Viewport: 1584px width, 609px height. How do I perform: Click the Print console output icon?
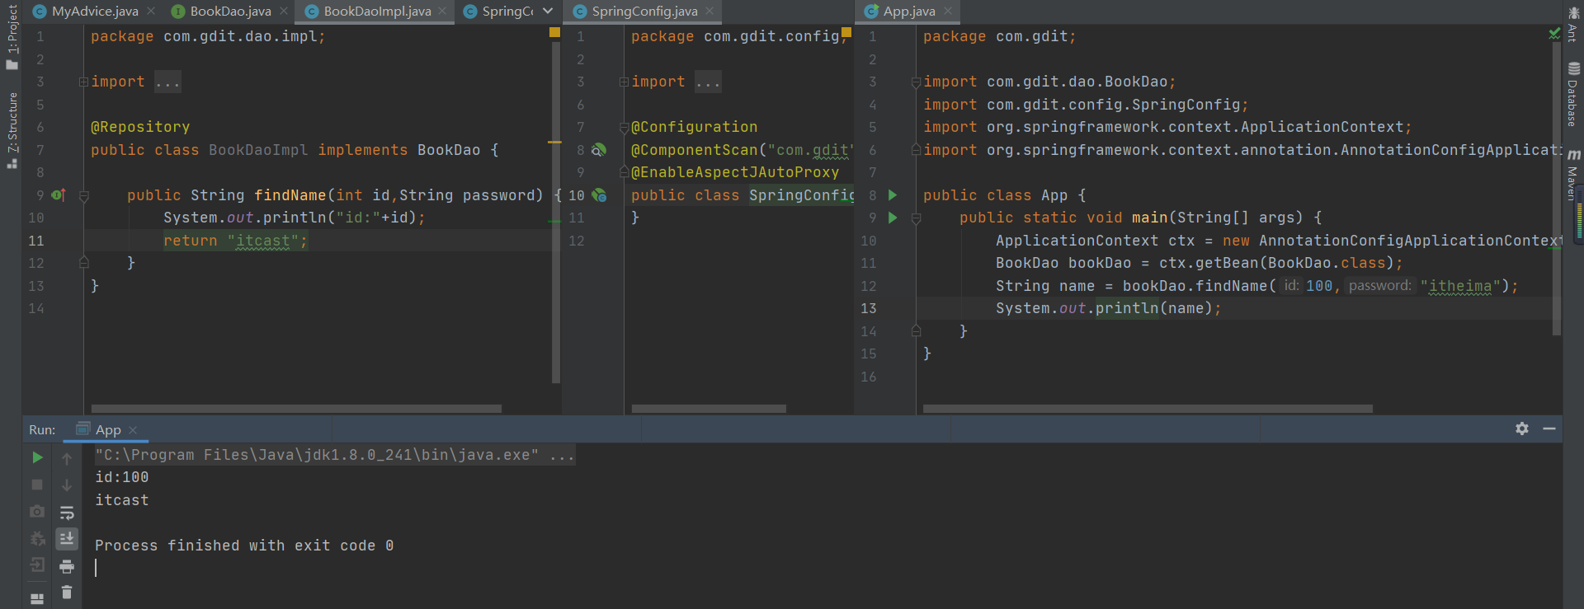67,566
